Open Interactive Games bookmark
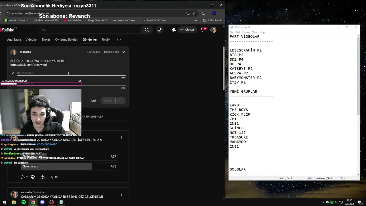366x206 pixels. pyautogui.click(x=125, y=20)
